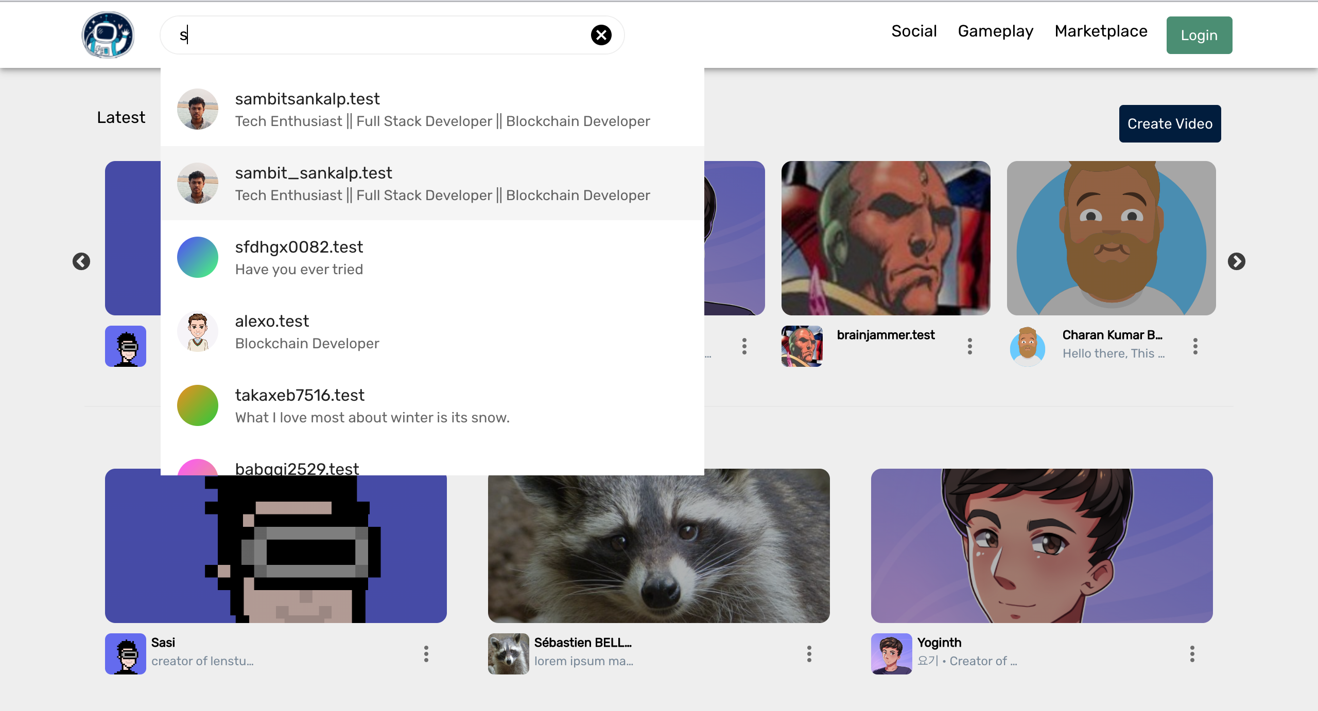Open more options for Sébastien BELL video
The image size is (1318, 711).
(809, 654)
